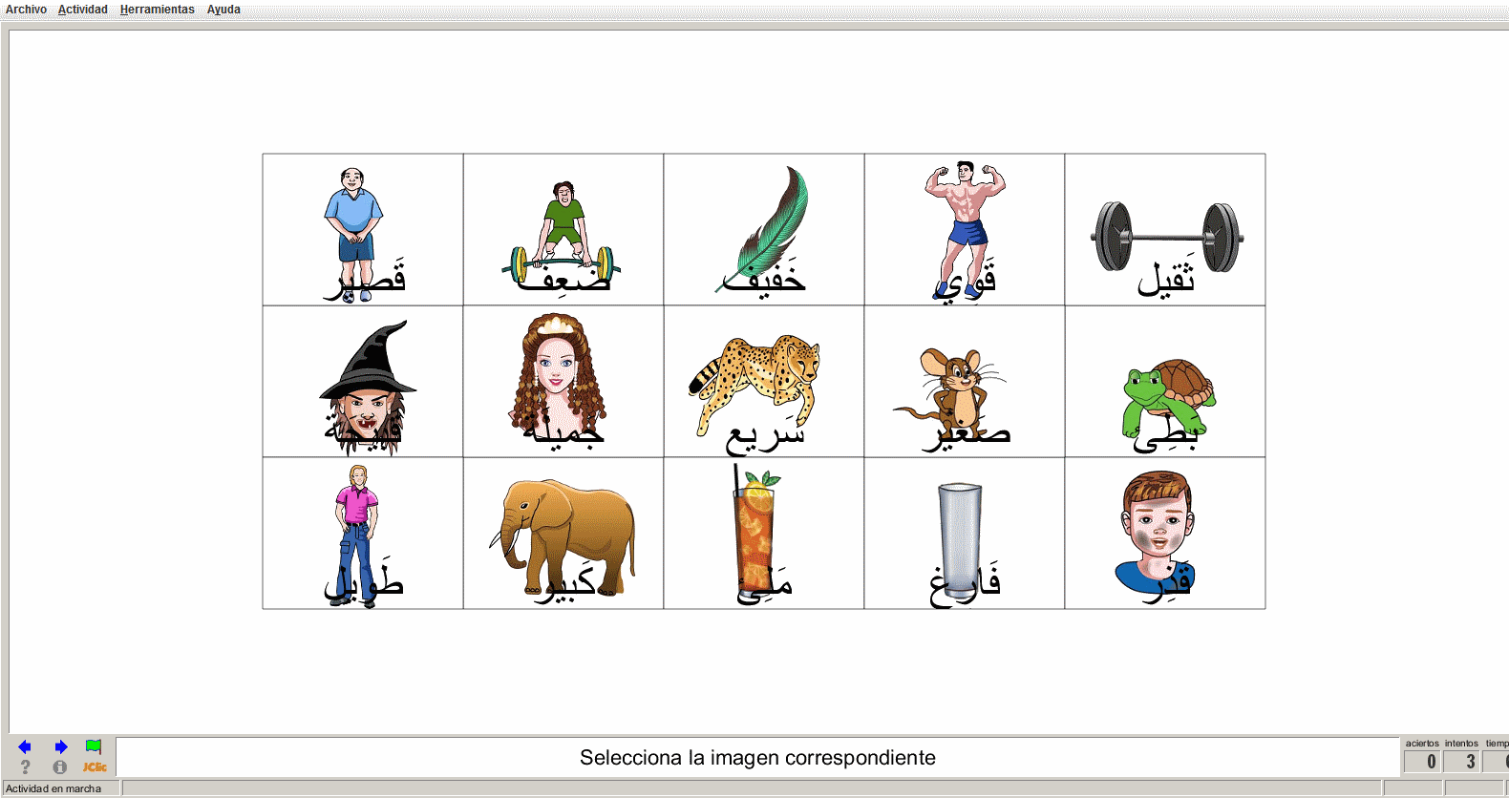Select the iced tea drink image
The height and width of the screenshot is (798, 1509).
(x=764, y=534)
